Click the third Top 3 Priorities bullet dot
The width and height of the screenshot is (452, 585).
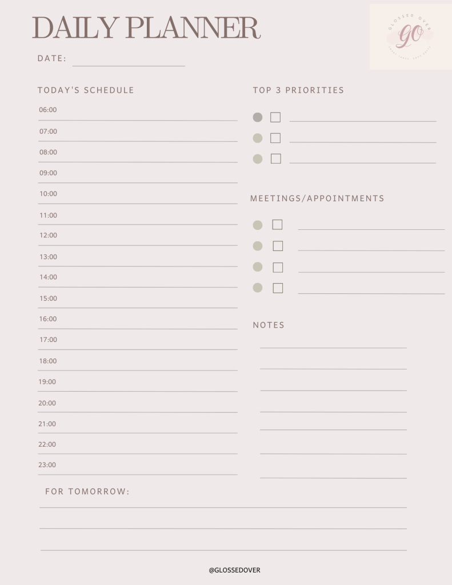[258, 159]
